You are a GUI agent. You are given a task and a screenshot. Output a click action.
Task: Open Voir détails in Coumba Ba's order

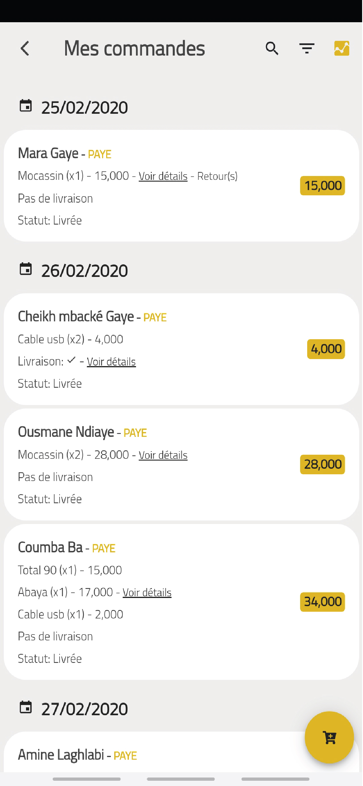pos(147,593)
